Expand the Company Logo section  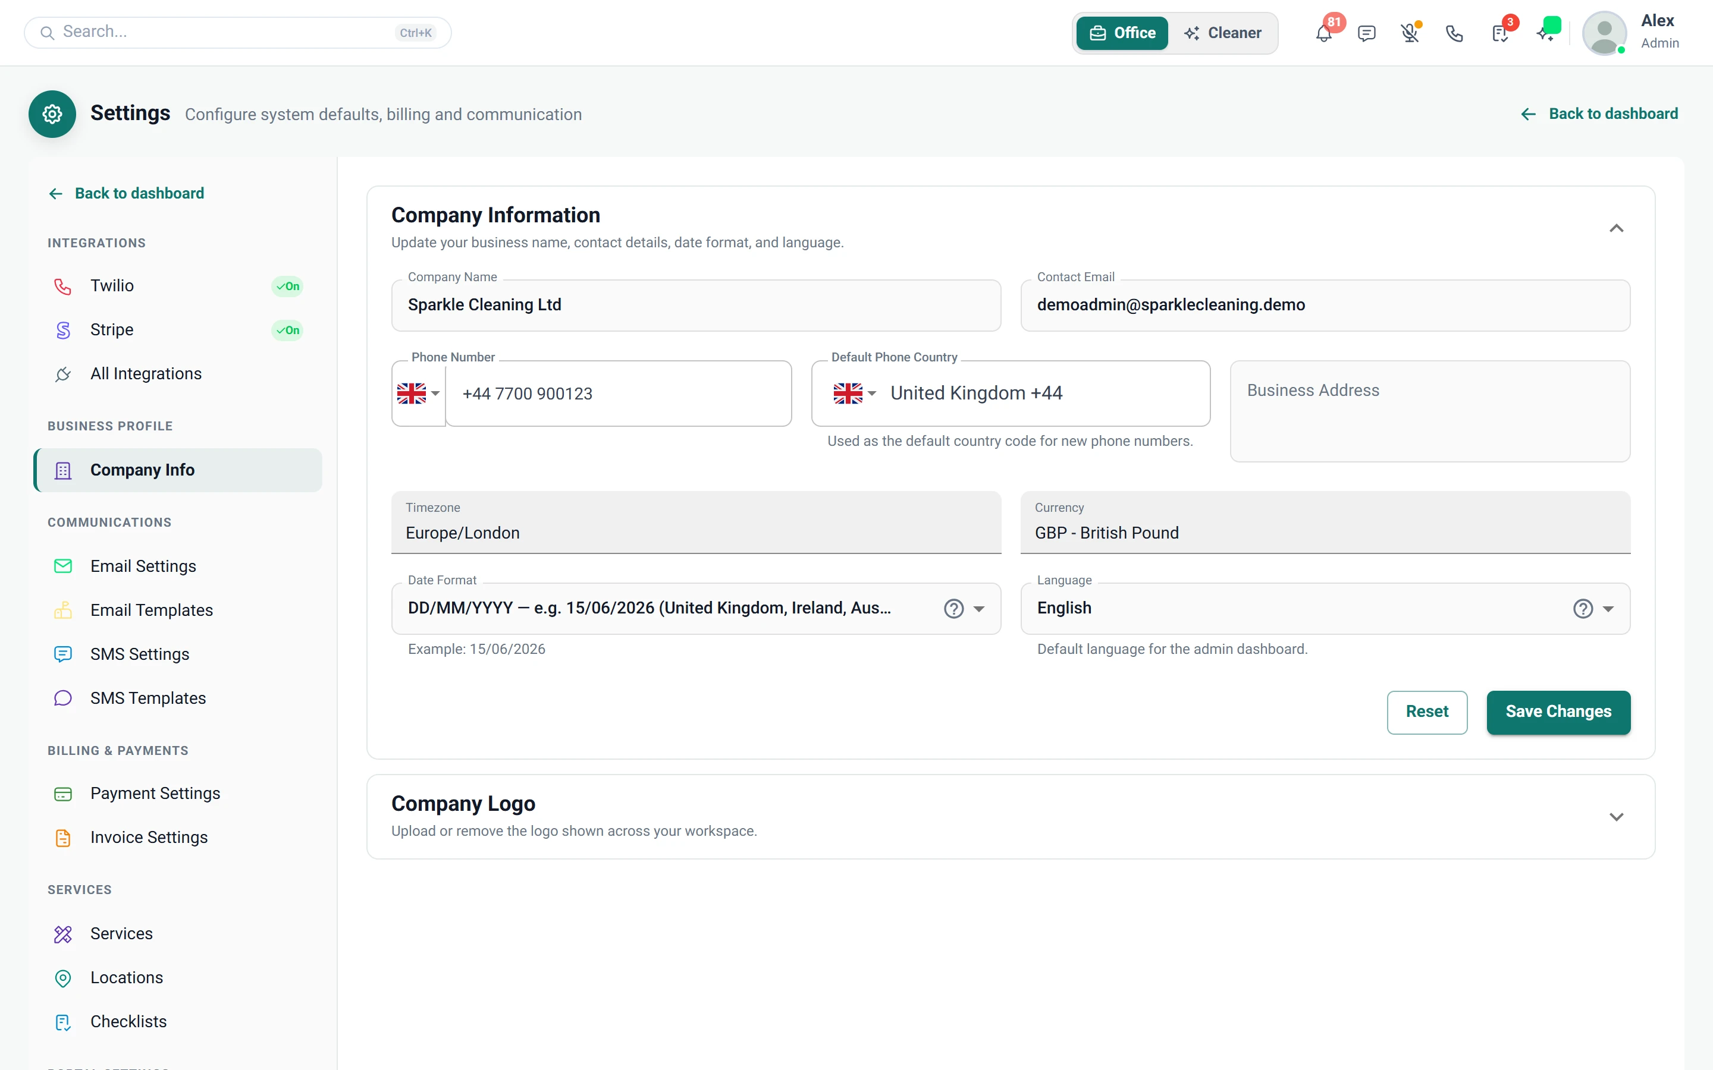coord(1616,817)
